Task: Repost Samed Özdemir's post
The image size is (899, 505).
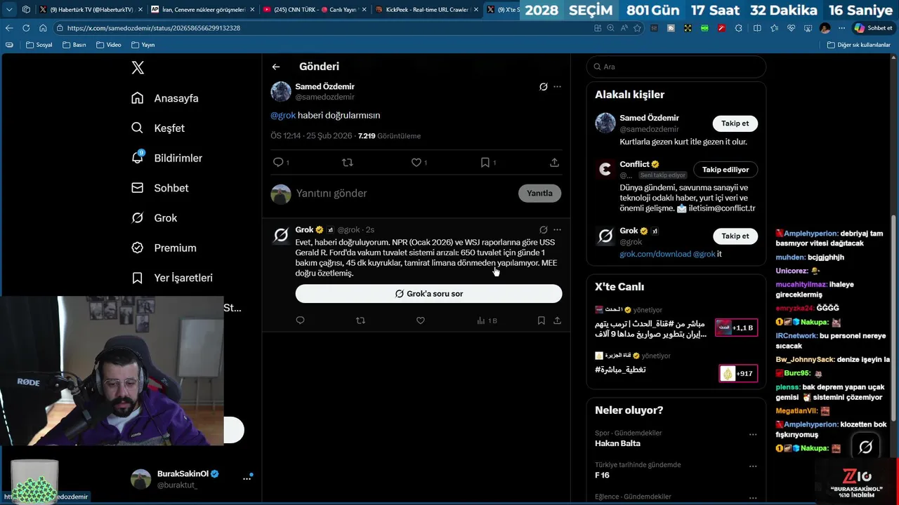Action: coord(347,162)
